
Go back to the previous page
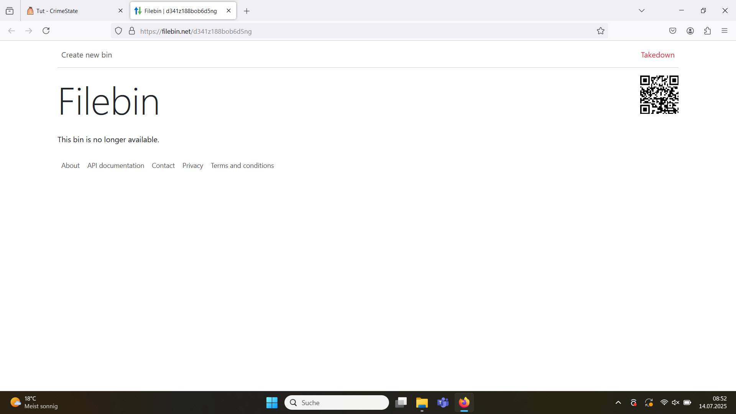11,31
